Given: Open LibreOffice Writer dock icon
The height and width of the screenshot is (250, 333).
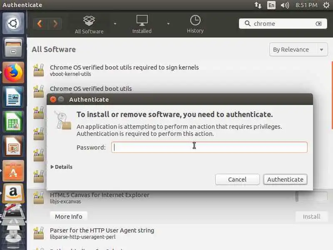Looking at the screenshot, I should tap(13, 97).
